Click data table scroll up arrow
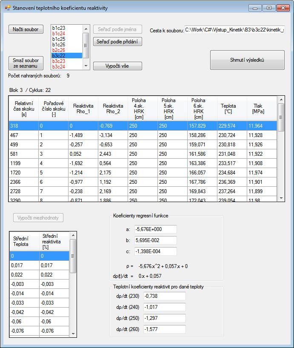 pyautogui.click(x=281, y=100)
